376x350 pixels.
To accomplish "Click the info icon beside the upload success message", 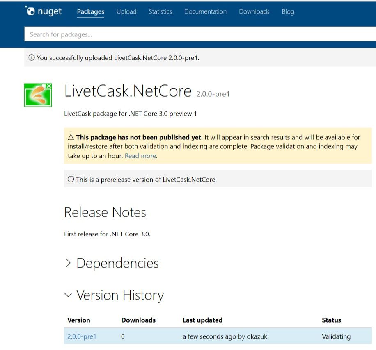I will coord(32,57).
